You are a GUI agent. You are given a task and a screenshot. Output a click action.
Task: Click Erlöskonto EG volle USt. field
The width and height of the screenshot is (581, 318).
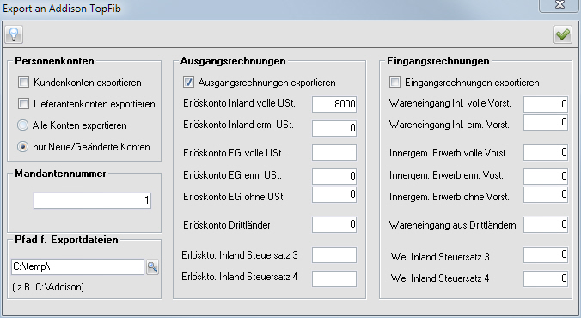pos(334,152)
